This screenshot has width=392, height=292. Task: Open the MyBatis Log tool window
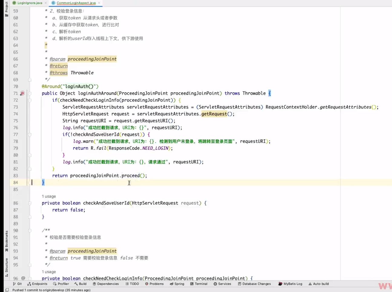[x=290, y=284]
